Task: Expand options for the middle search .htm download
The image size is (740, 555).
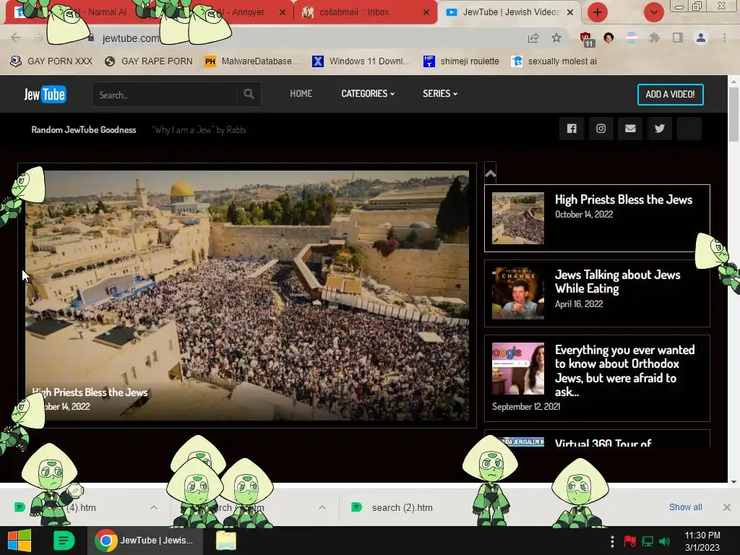Action: coord(322,507)
